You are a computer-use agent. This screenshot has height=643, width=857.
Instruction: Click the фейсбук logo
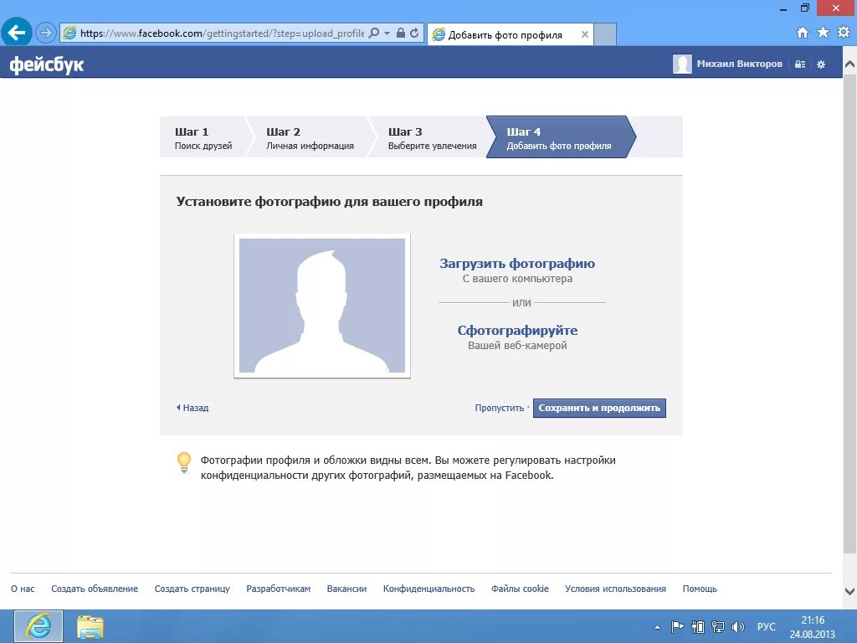(x=47, y=64)
